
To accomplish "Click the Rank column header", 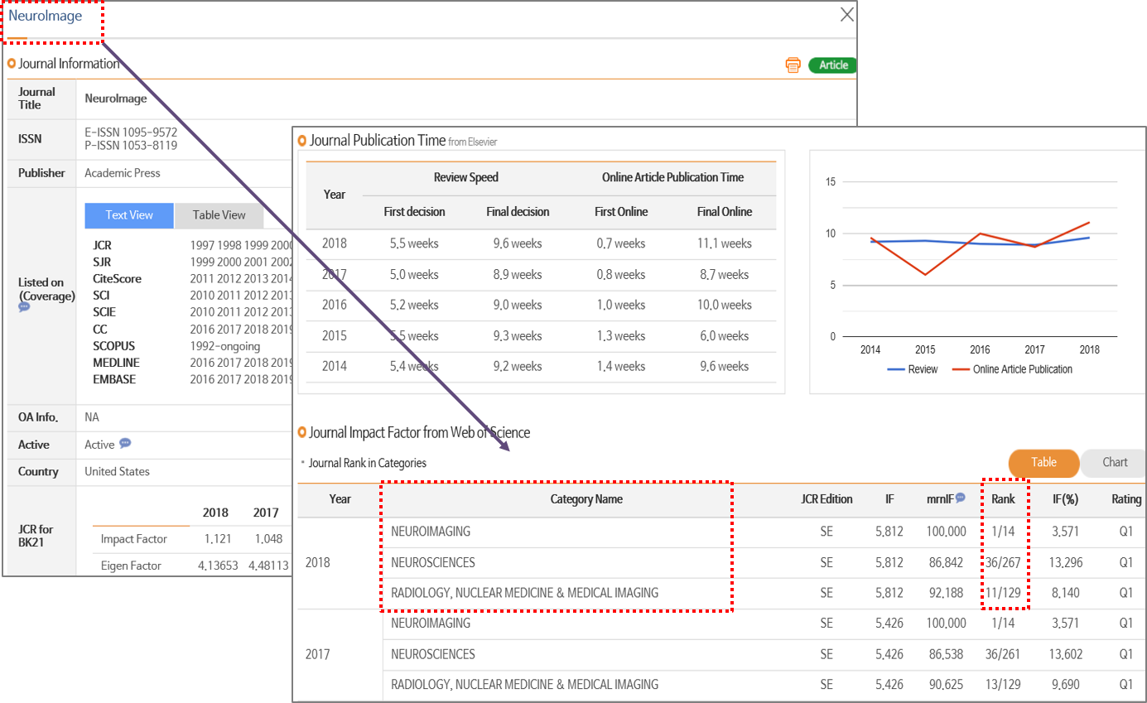I will click(1003, 499).
